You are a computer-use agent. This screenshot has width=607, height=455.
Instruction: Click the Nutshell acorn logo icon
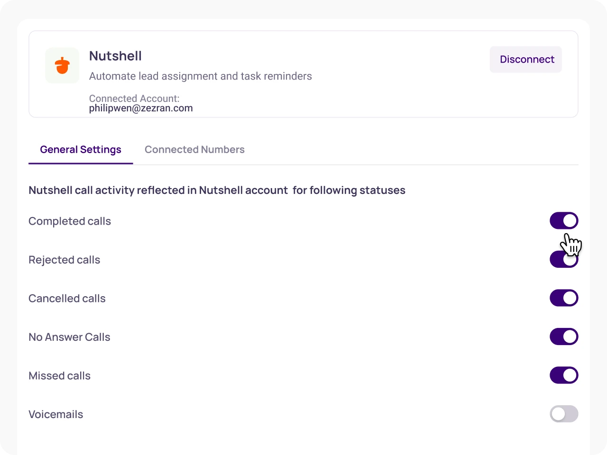[x=62, y=65]
